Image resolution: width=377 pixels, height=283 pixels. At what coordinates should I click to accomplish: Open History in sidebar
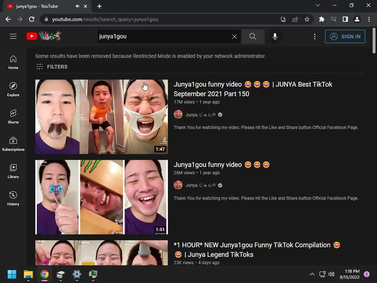coord(13,198)
